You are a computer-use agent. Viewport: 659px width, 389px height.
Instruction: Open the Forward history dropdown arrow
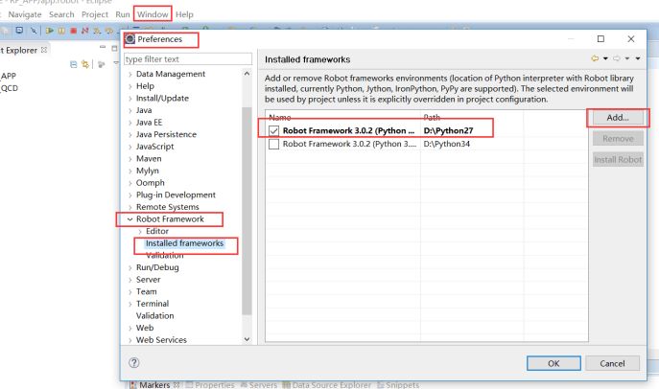click(x=627, y=58)
